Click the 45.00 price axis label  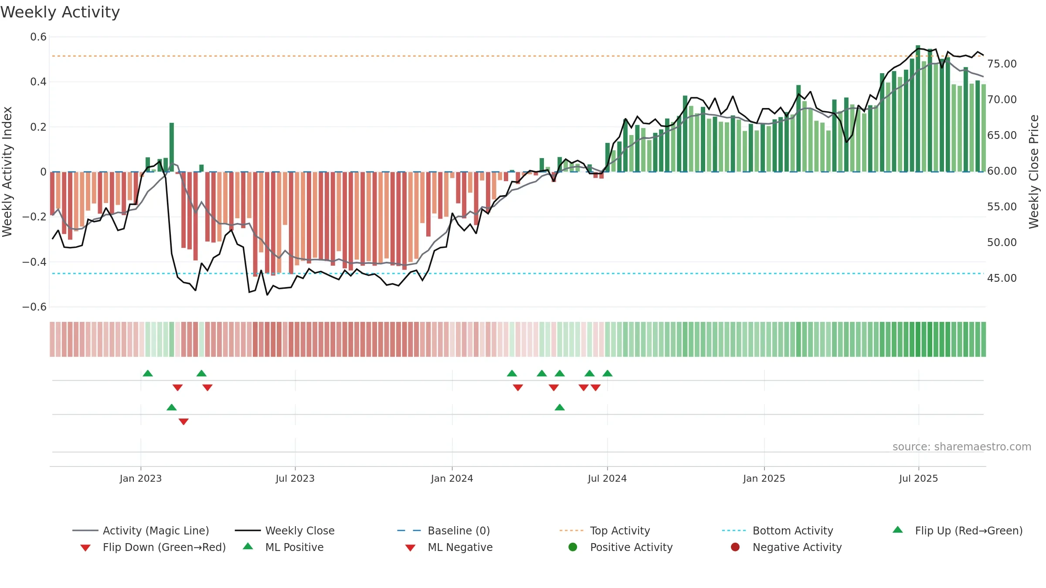tap(1002, 278)
